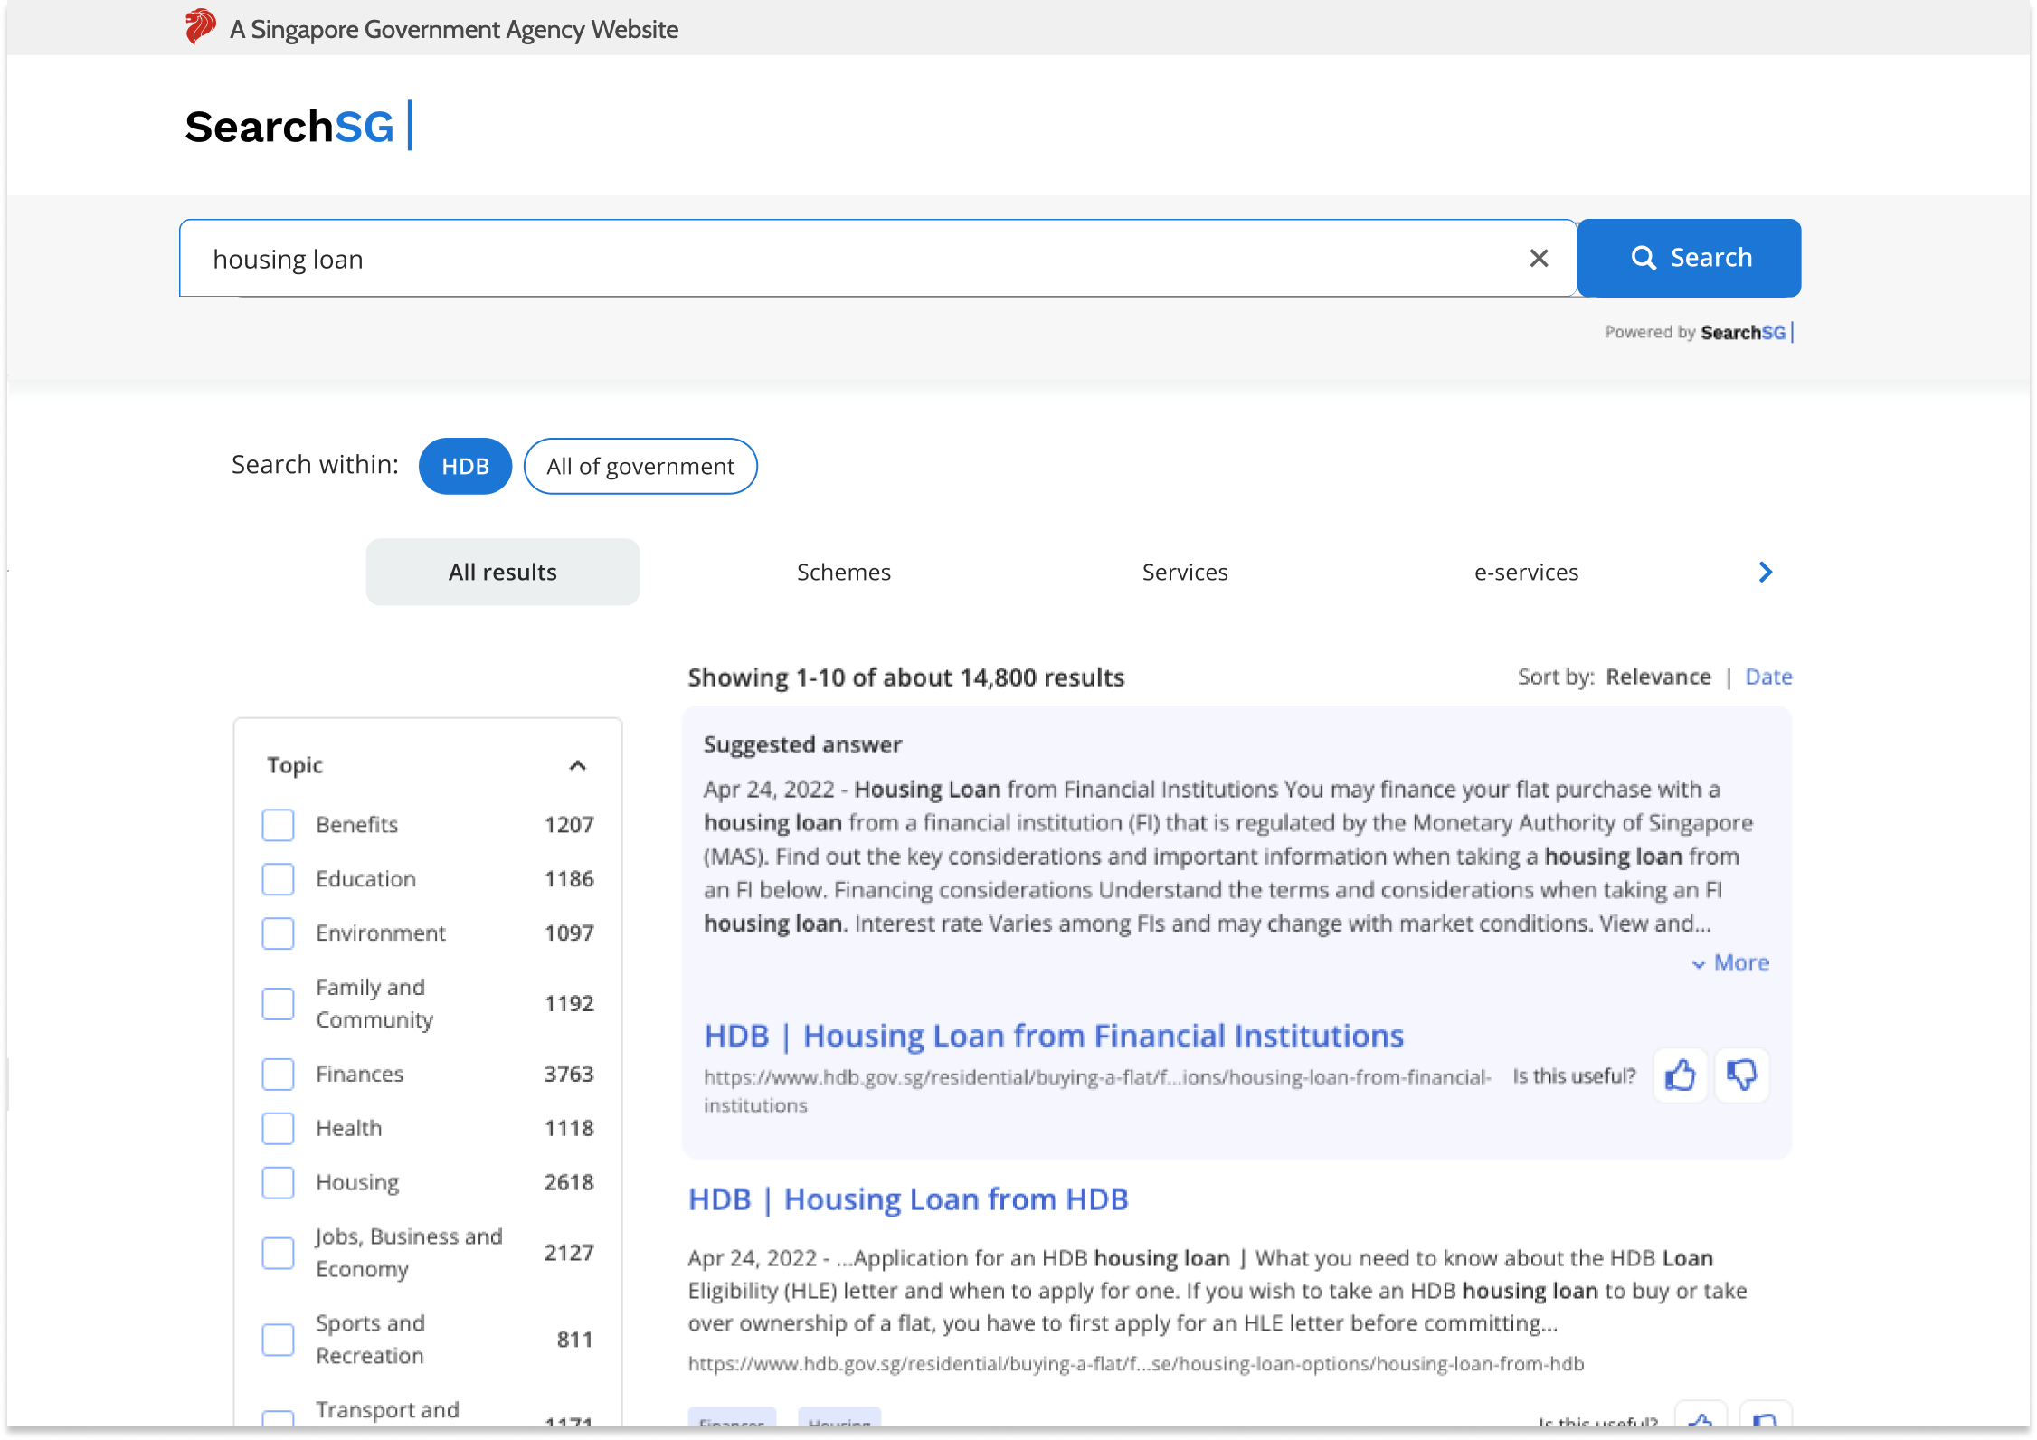Click the Singapore lion crest logo
Image resolution: width=2037 pixels, height=1440 pixels.
coord(200,26)
